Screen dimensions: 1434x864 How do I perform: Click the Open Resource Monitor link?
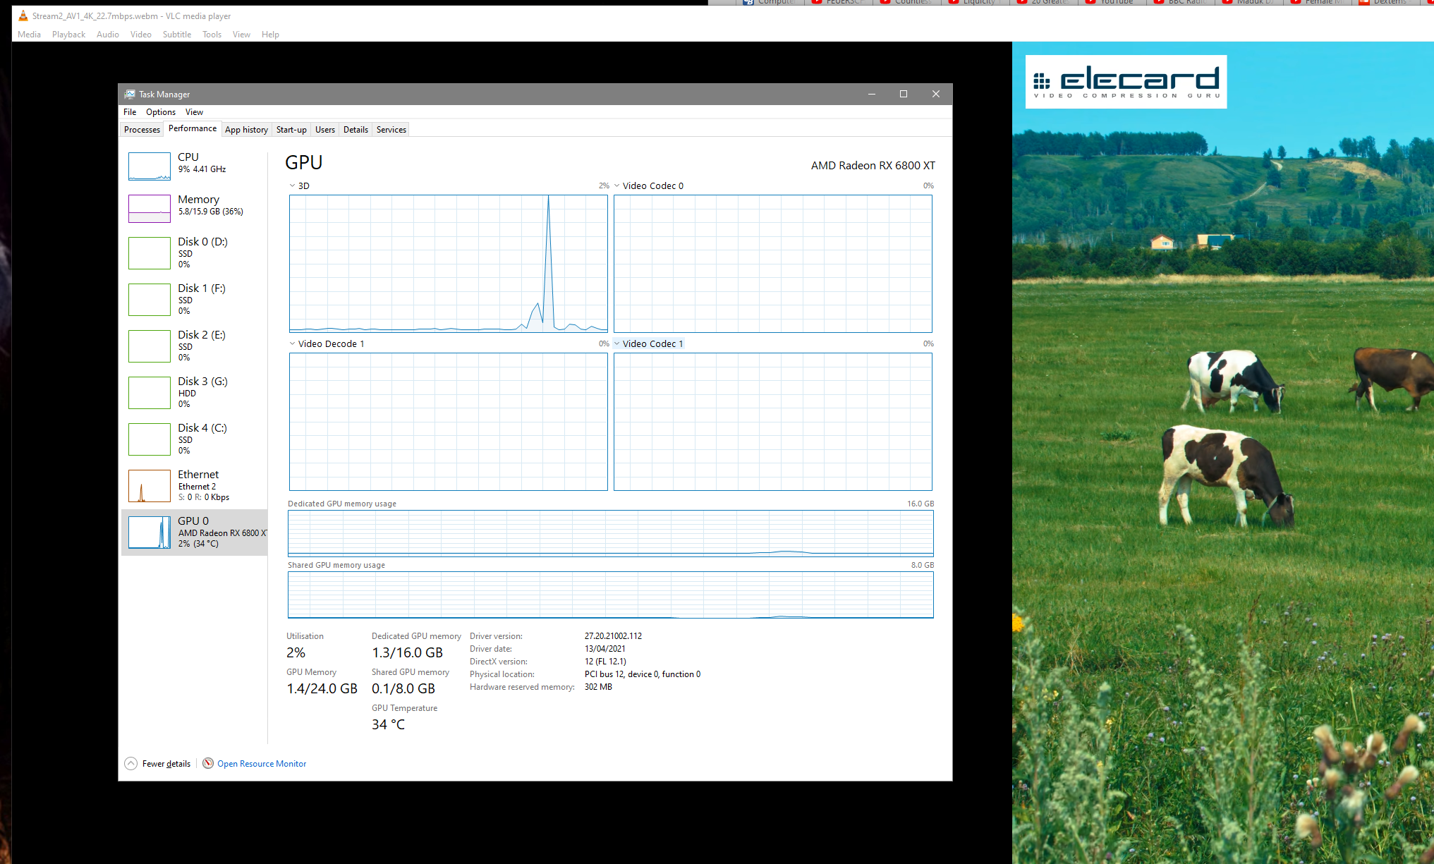pos(262,764)
